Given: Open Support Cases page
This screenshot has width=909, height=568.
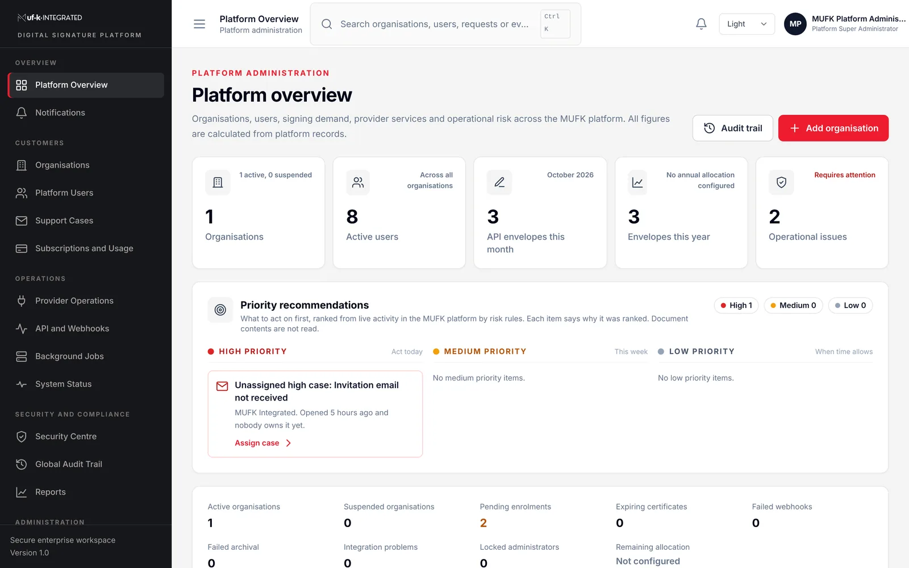Looking at the screenshot, I should click(x=86, y=221).
